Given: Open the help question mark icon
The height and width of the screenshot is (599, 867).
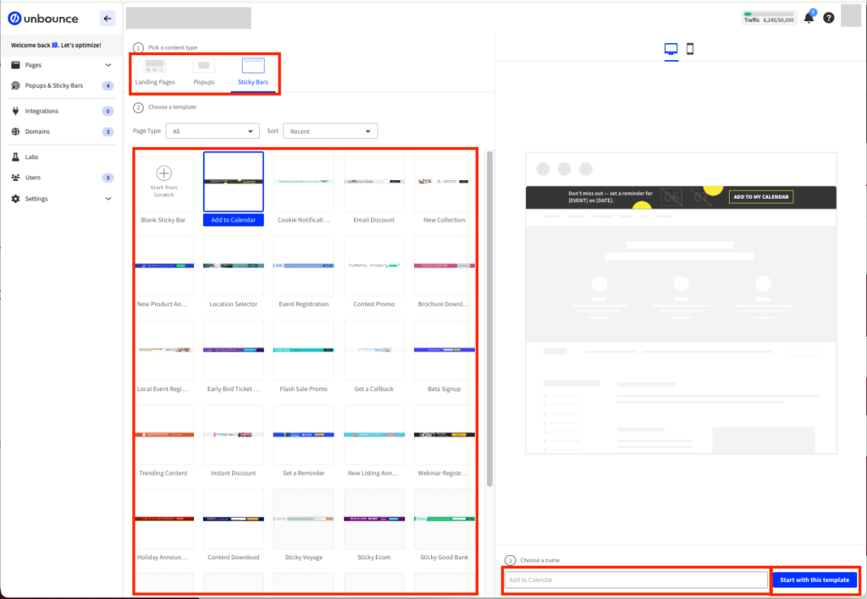Looking at the screenshot, I should click(829, 18).
